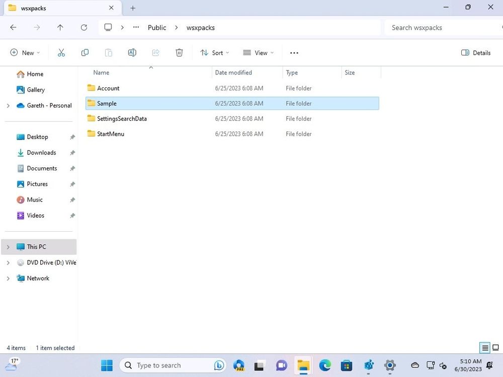Viewport: 503px width, 377px height.
Task: Expand the DVD Drive (D:) node
Action: point(8,263)
